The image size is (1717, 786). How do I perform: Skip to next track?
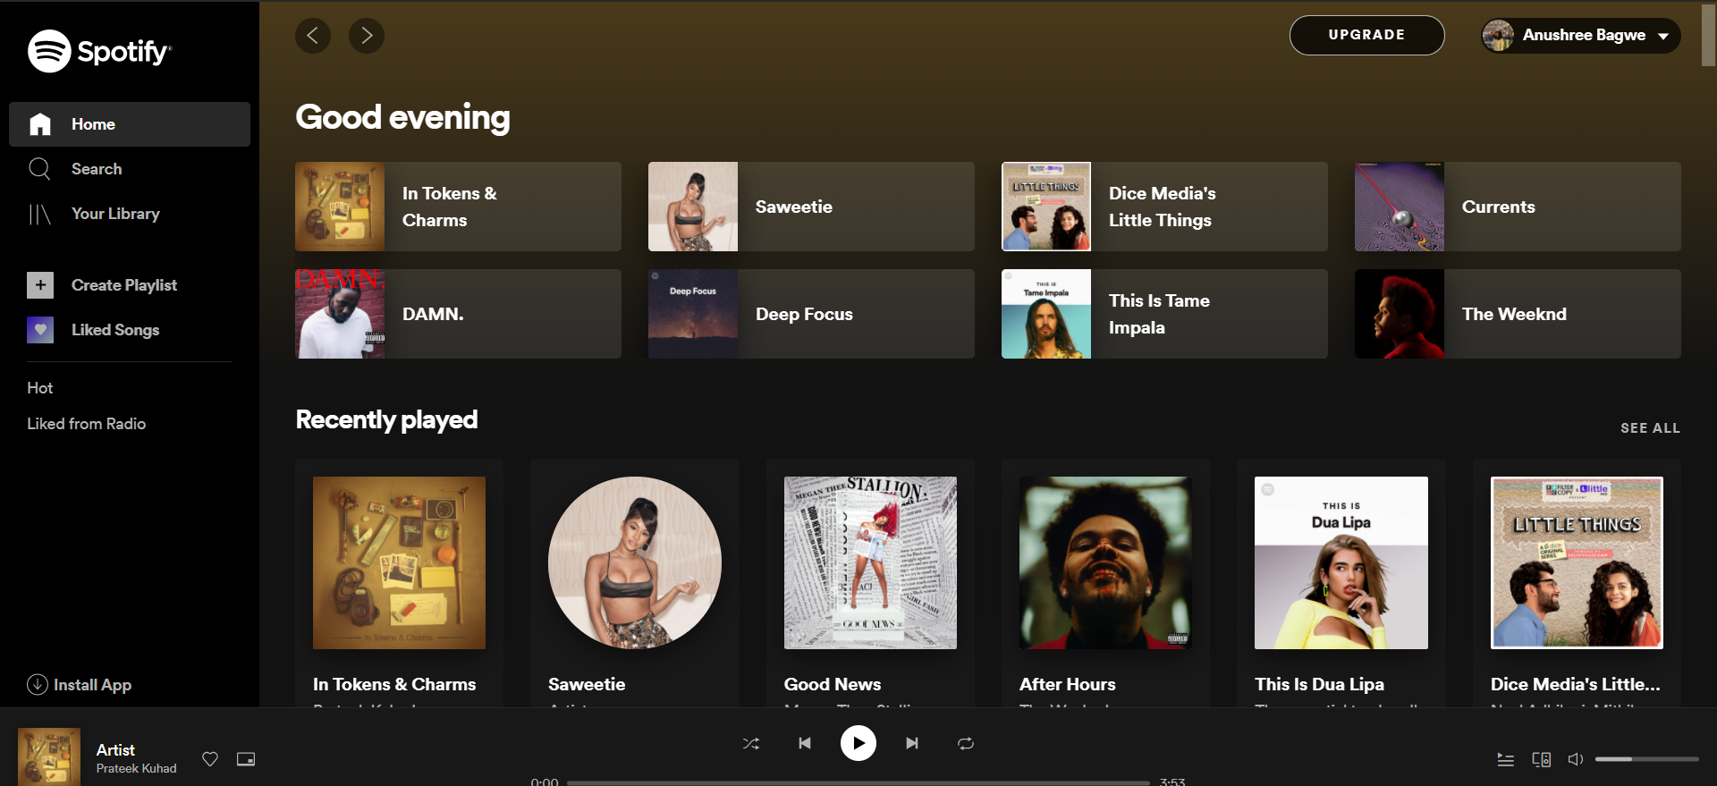tap(912, 743)
